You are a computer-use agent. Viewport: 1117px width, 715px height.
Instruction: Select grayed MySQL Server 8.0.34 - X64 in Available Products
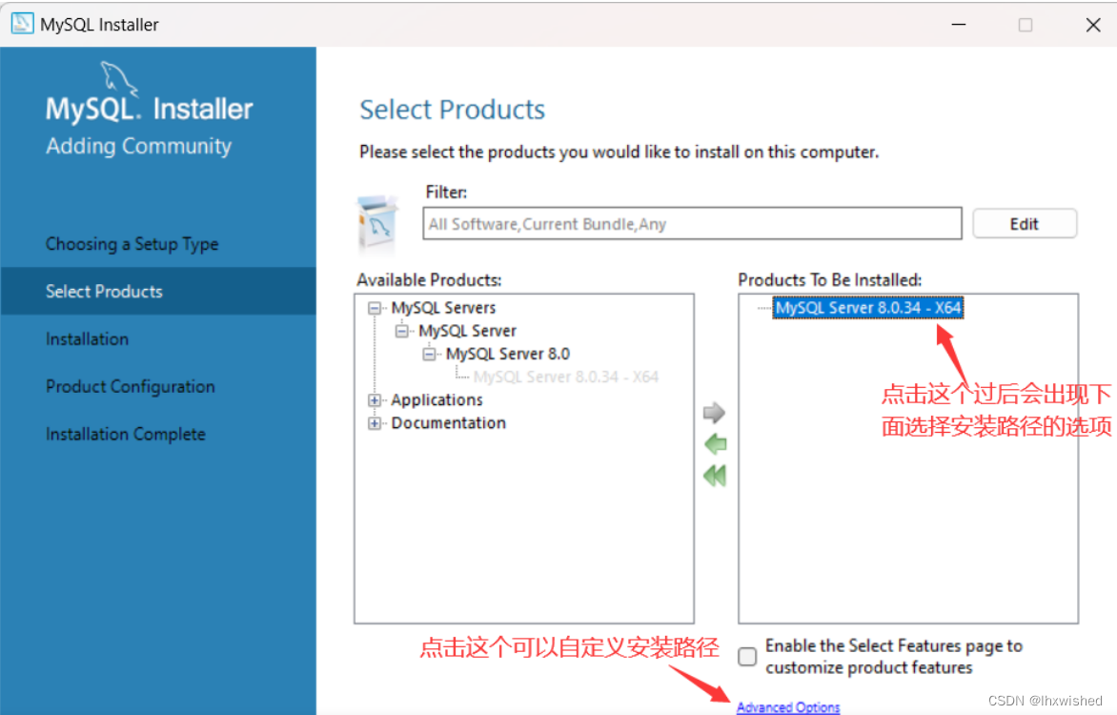565,377
